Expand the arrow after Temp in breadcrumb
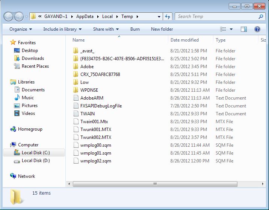 click(138, 16)
